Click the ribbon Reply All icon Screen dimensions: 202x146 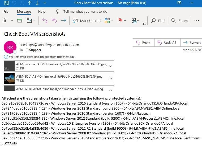tap(54, 21)
